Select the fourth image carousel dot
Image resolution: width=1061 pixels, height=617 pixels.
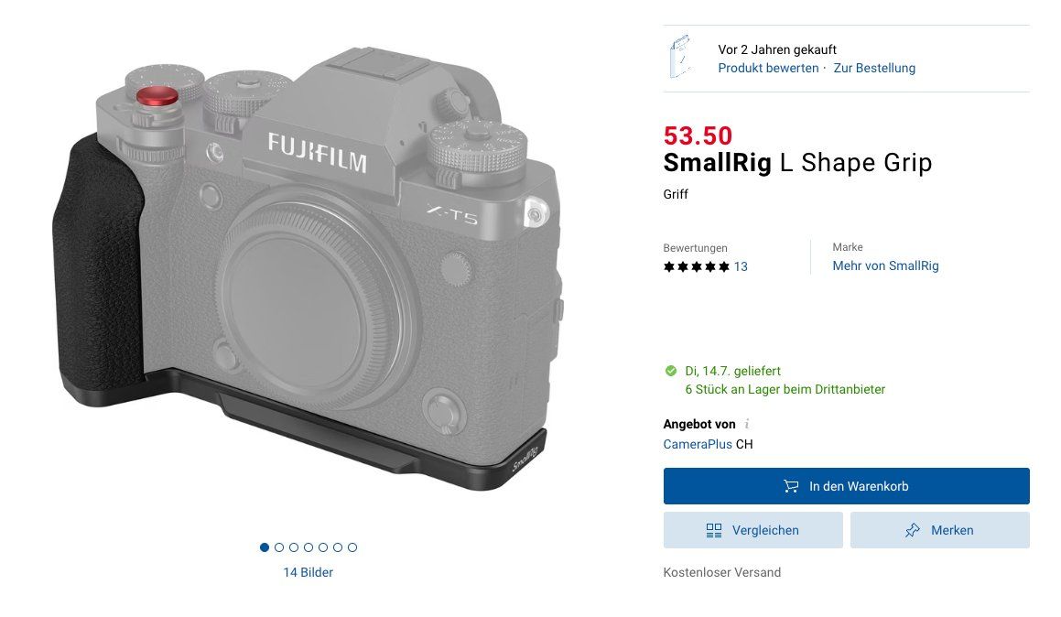[309, 547]
